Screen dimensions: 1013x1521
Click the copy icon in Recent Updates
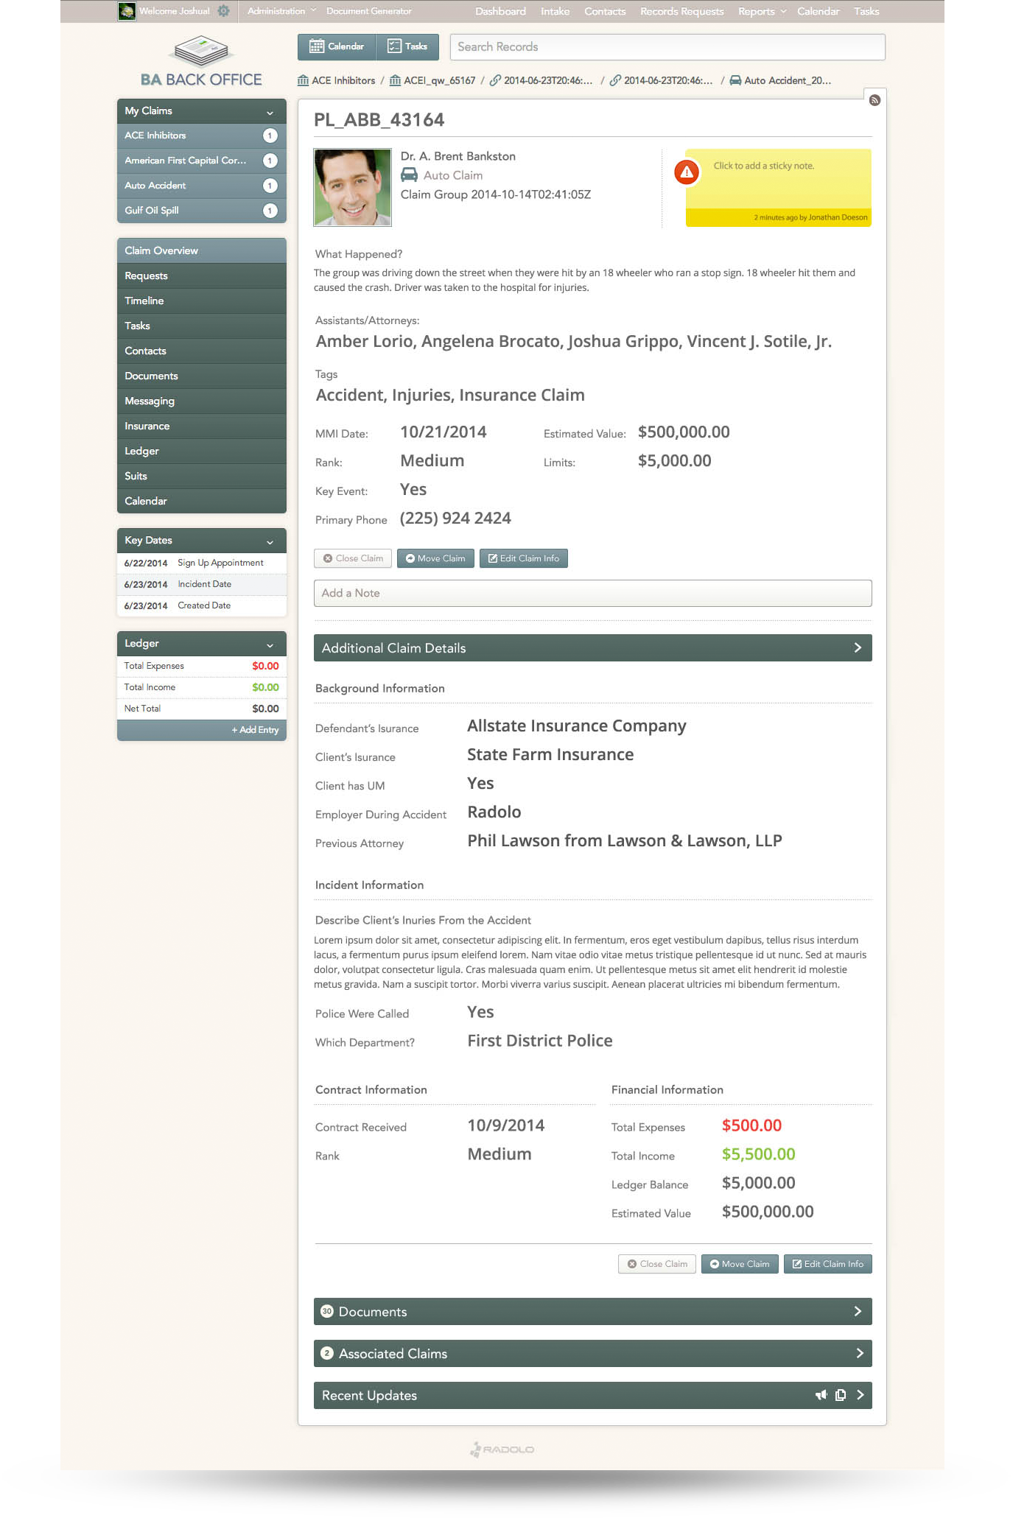[x=841, y=1395]
